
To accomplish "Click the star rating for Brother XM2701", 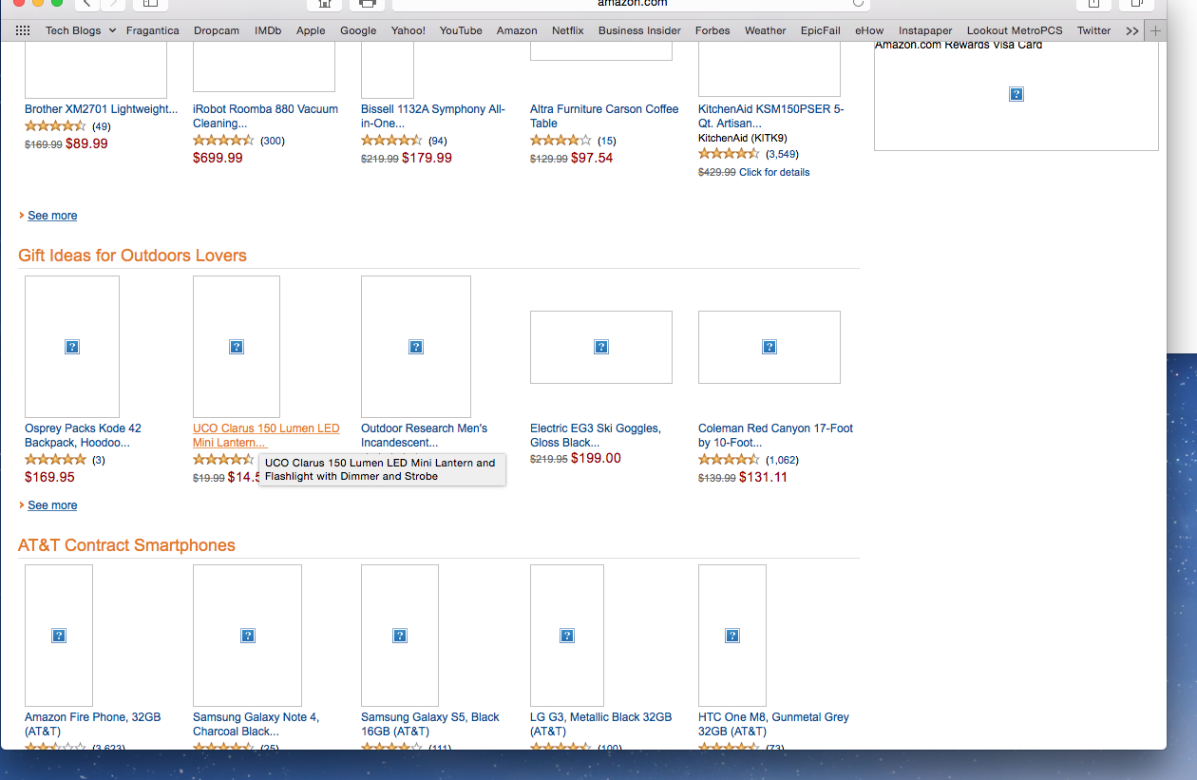I will 55,126.
